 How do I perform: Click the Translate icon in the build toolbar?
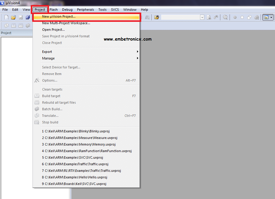pos(6,26)
